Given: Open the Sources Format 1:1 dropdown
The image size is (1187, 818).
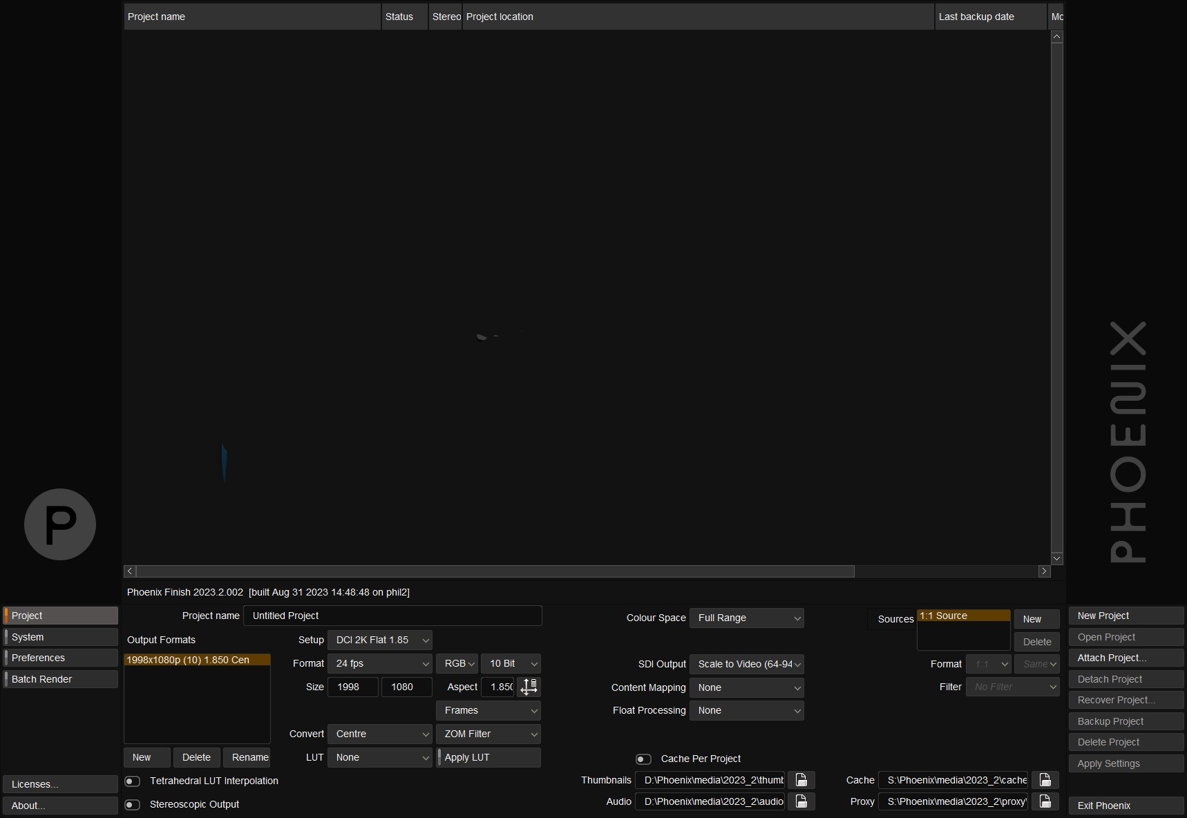Looking at the screenshot, I should point(989,664).
